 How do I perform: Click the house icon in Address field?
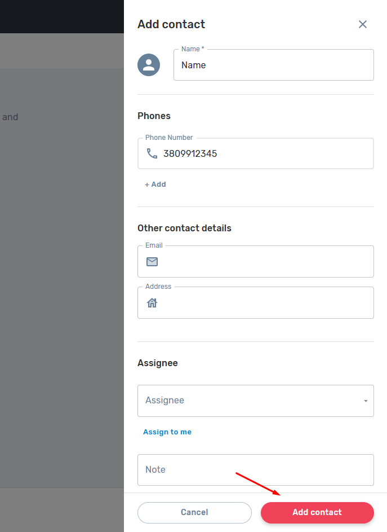152,303
